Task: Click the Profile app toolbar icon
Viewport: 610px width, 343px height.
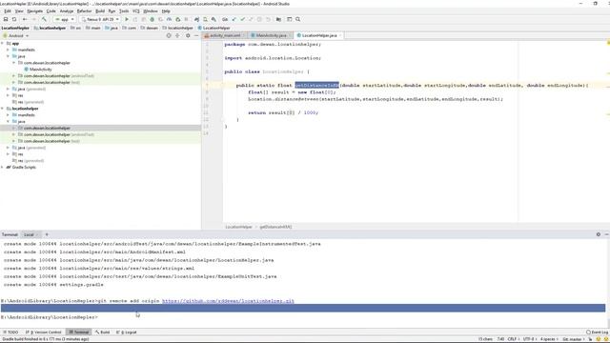Action: 169,19
